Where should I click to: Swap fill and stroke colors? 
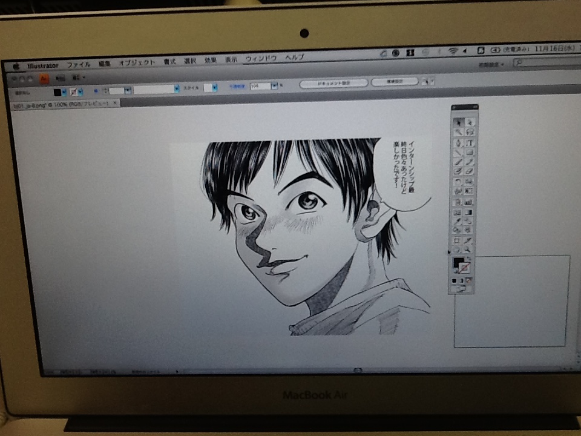(x=468, y=258)
